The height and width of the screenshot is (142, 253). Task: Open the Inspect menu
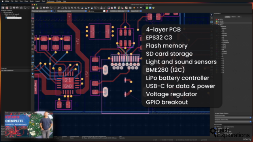click(38, 1)
